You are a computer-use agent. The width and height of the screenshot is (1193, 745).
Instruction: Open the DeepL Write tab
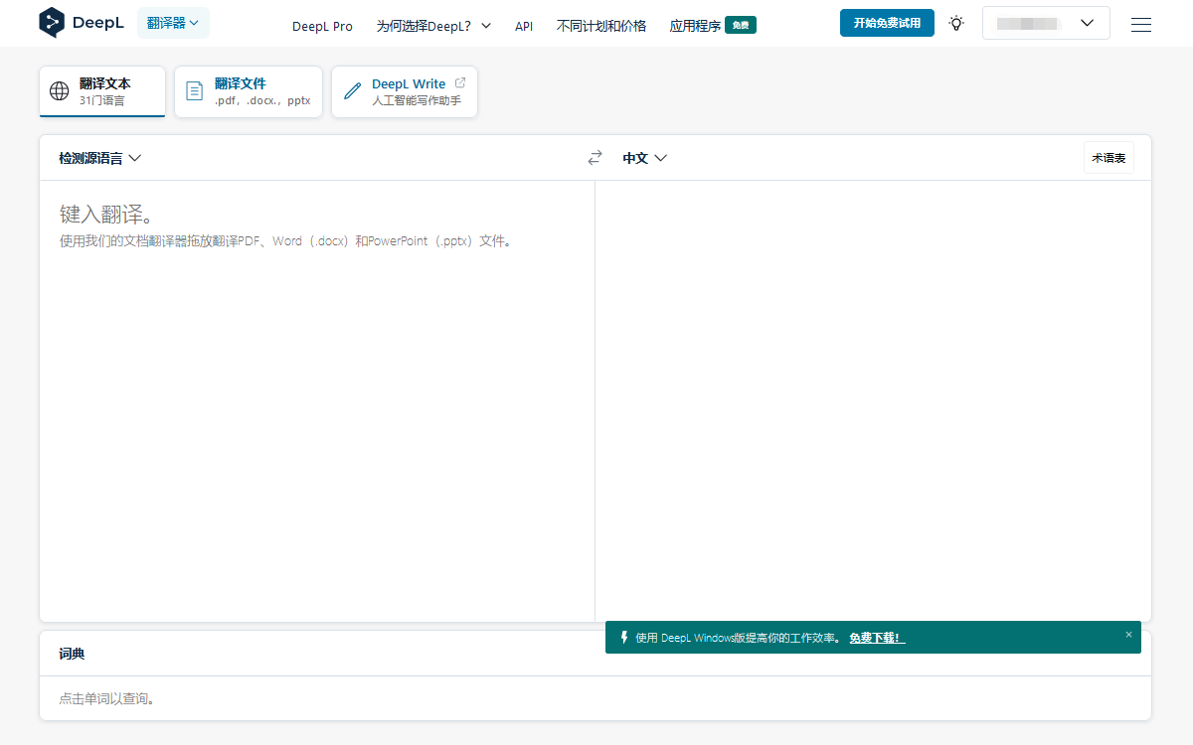click(405, 91)
